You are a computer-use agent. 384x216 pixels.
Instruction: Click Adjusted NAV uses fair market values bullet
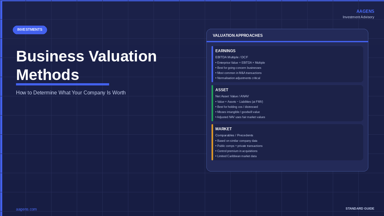point(240,117)
